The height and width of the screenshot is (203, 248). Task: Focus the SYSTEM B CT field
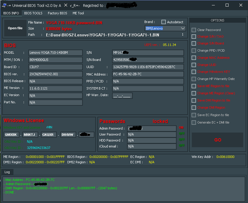tap(148, 88)
